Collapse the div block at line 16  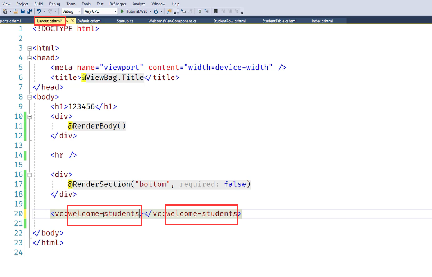pos(29,175)
